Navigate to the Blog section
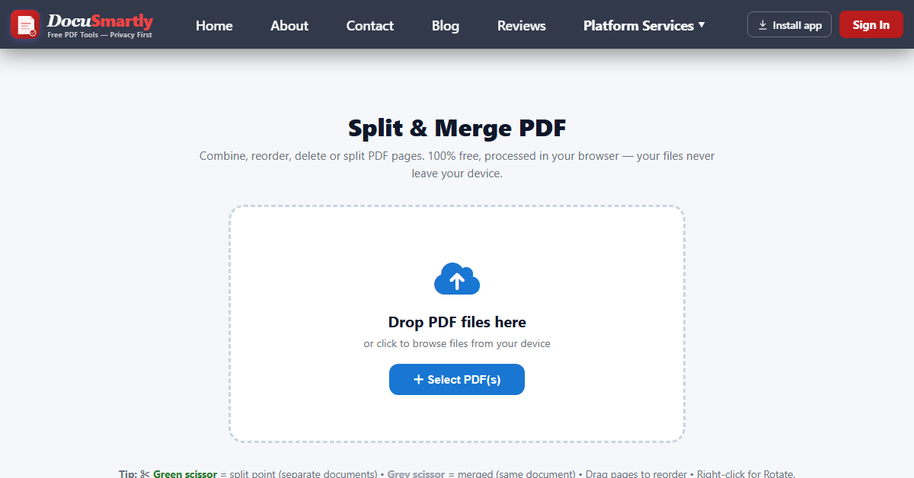This screenshot has height=478, width=914. click(x=446, y=25)
